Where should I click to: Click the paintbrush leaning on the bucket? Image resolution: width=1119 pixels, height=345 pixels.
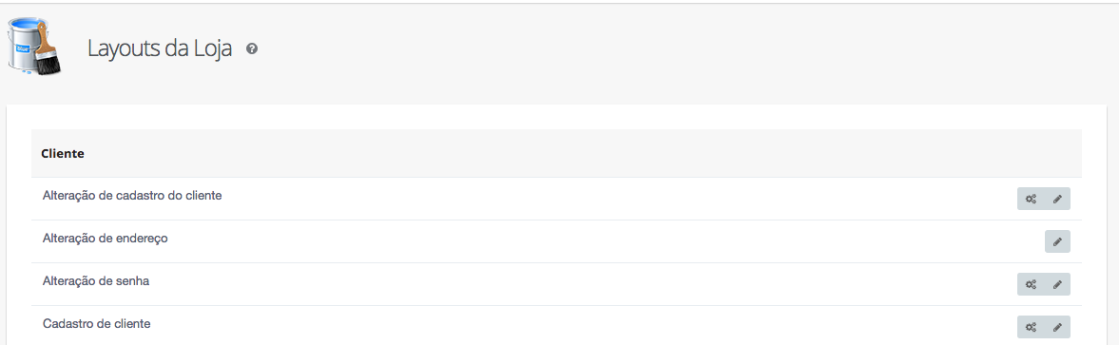[48, 49]
